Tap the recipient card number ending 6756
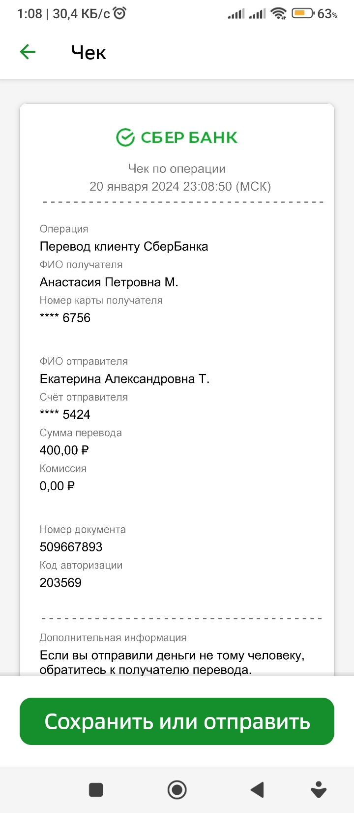 tap(65, 318)
